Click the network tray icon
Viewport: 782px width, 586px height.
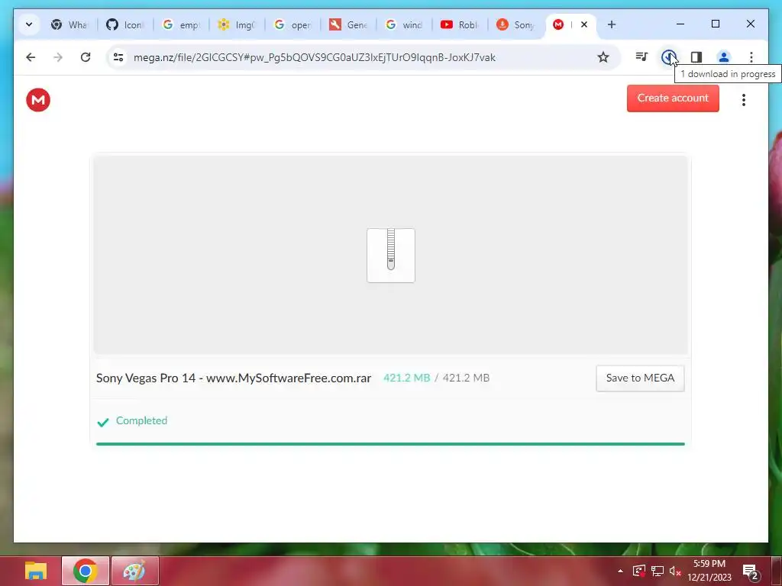coord(658,571)
